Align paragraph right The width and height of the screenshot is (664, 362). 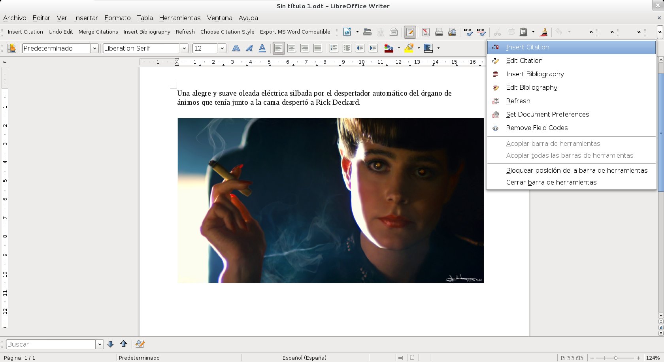[x=305, y=48]
